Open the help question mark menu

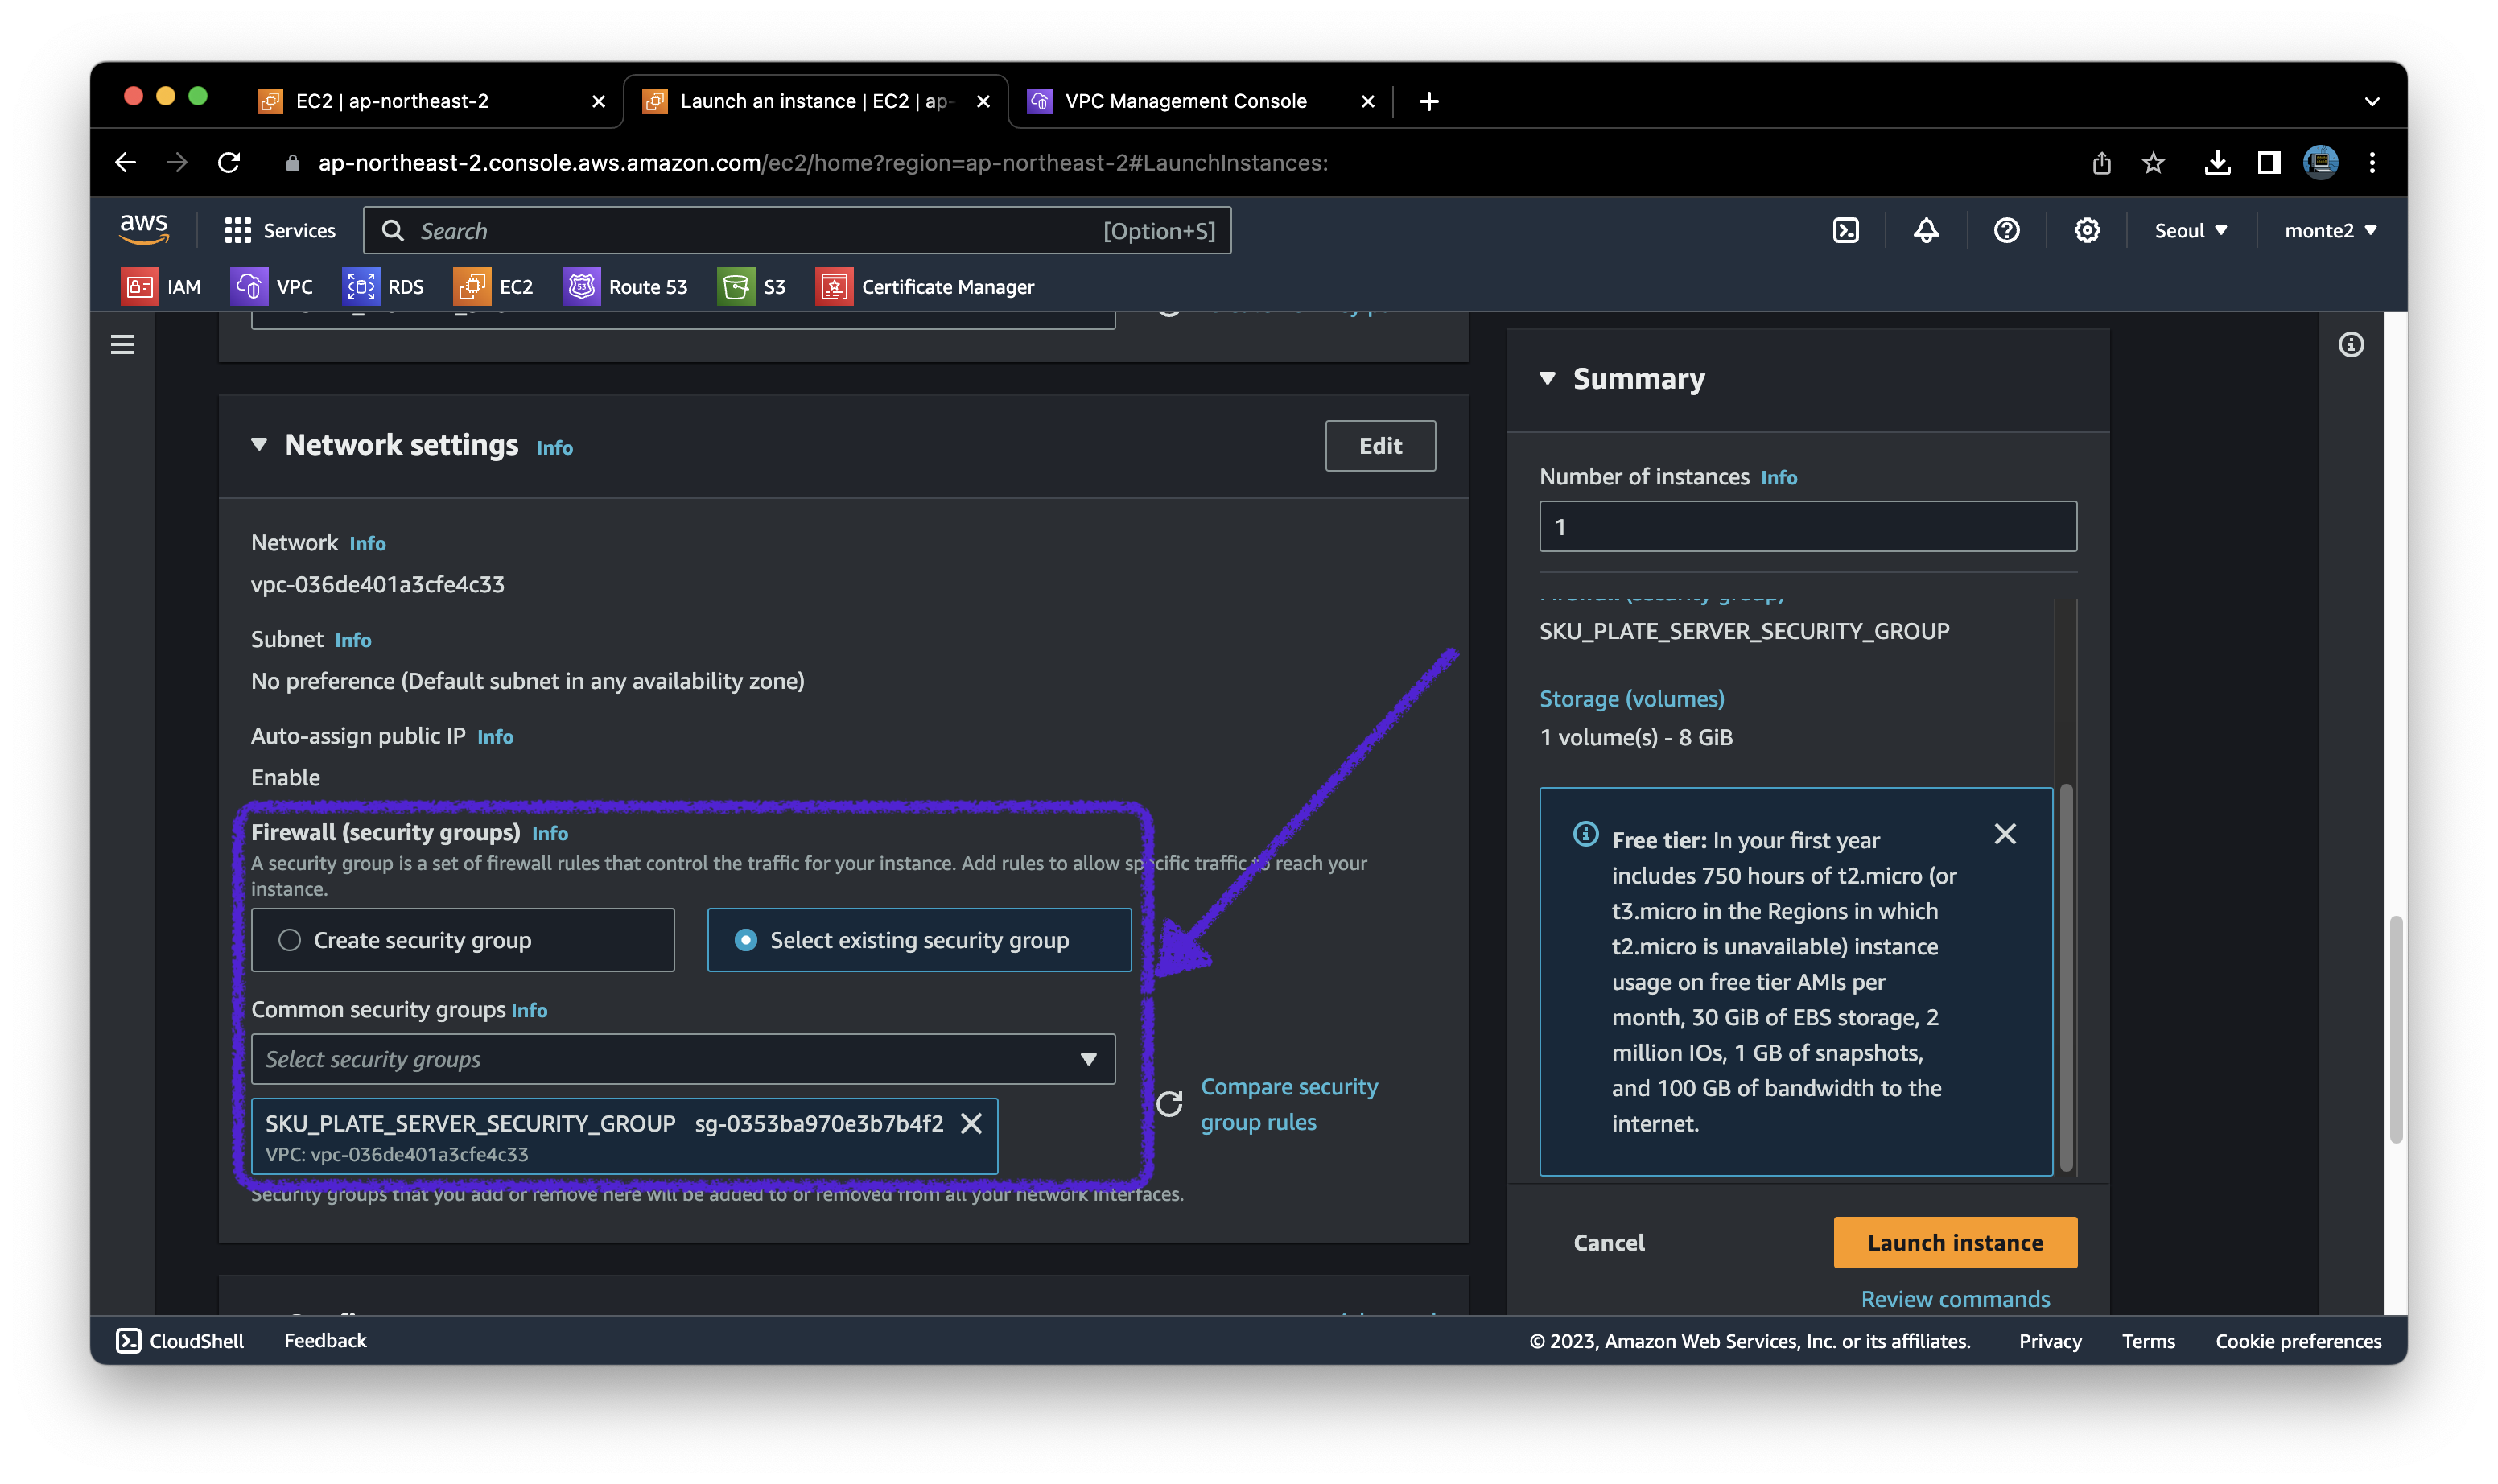pyautogui.click(x=2006, y=231)
